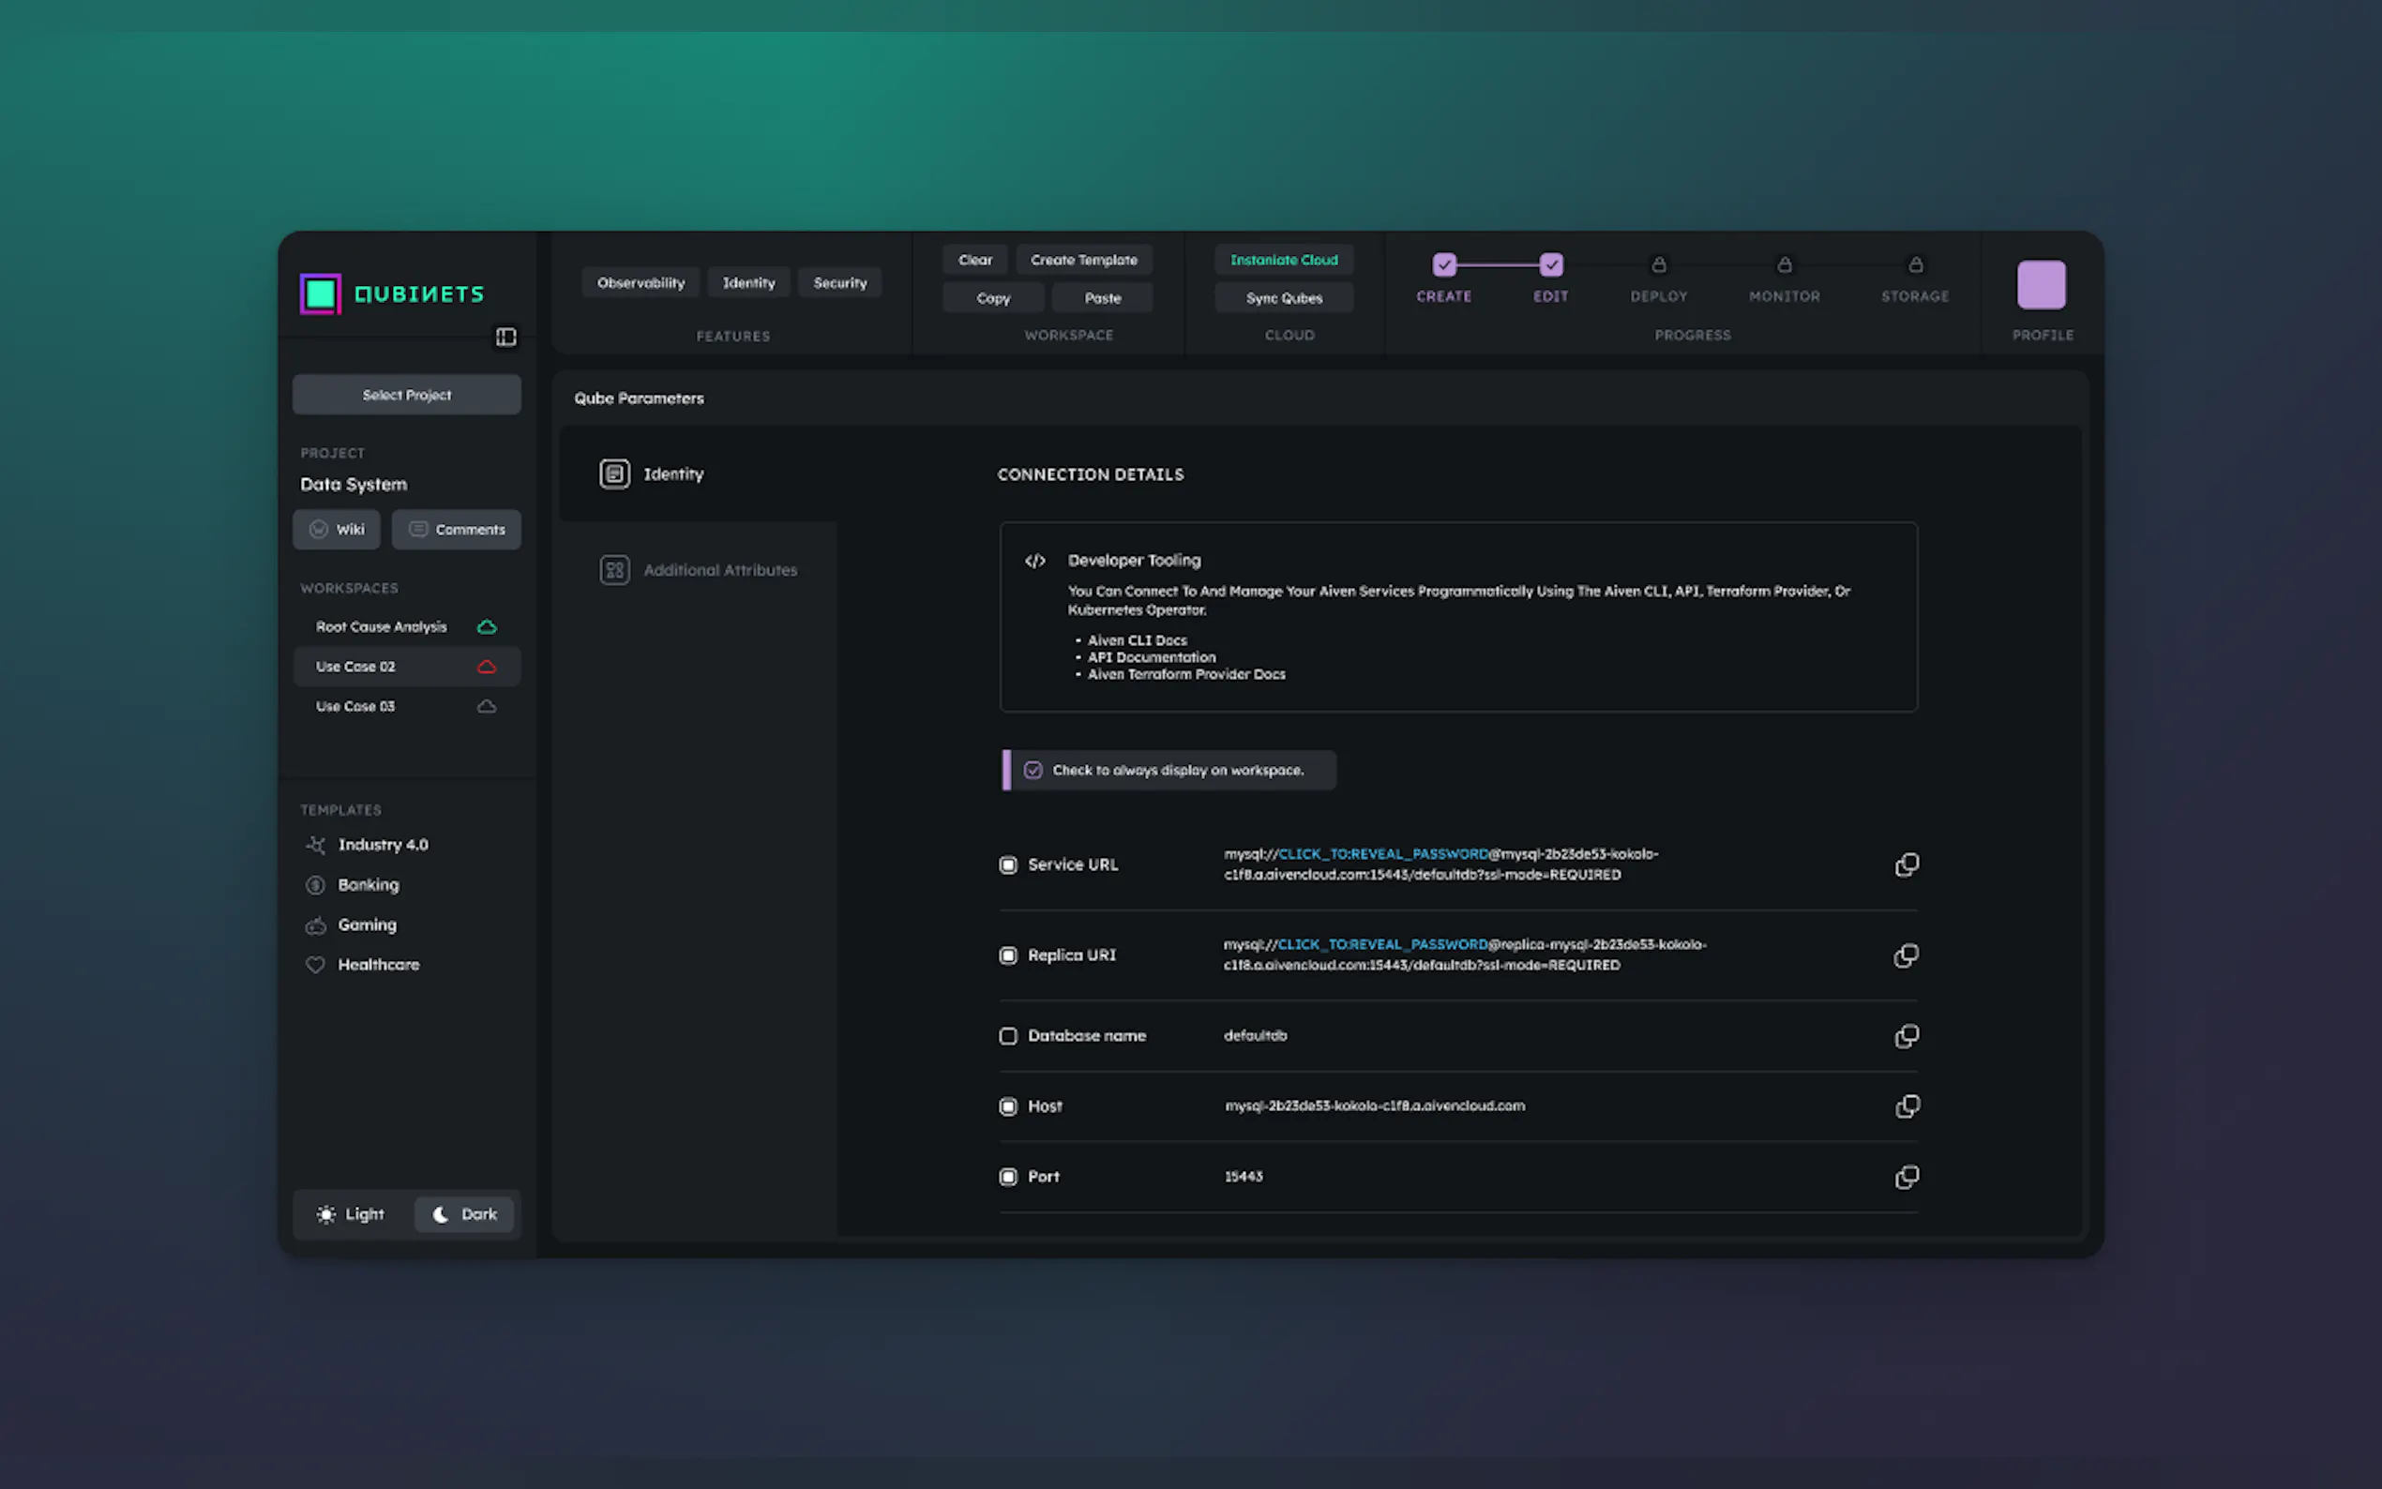
Task: Collapse the sidebar panel icon
Action: [506, 337]
